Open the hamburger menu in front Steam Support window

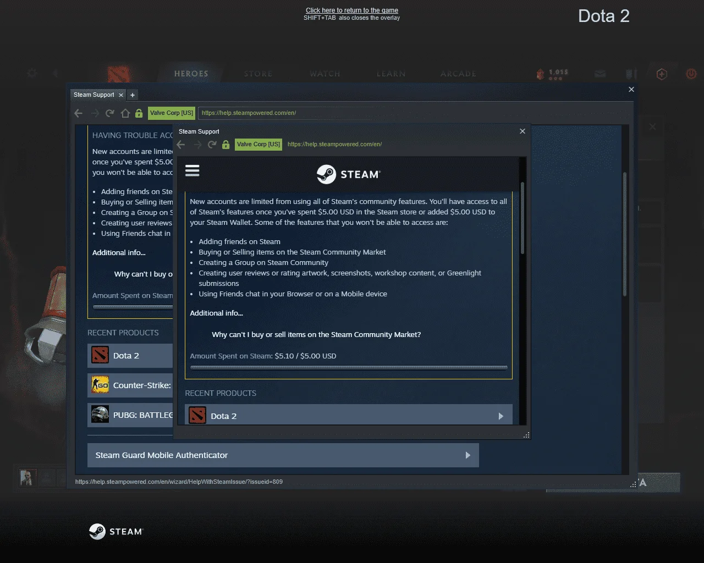click(192, 170)
